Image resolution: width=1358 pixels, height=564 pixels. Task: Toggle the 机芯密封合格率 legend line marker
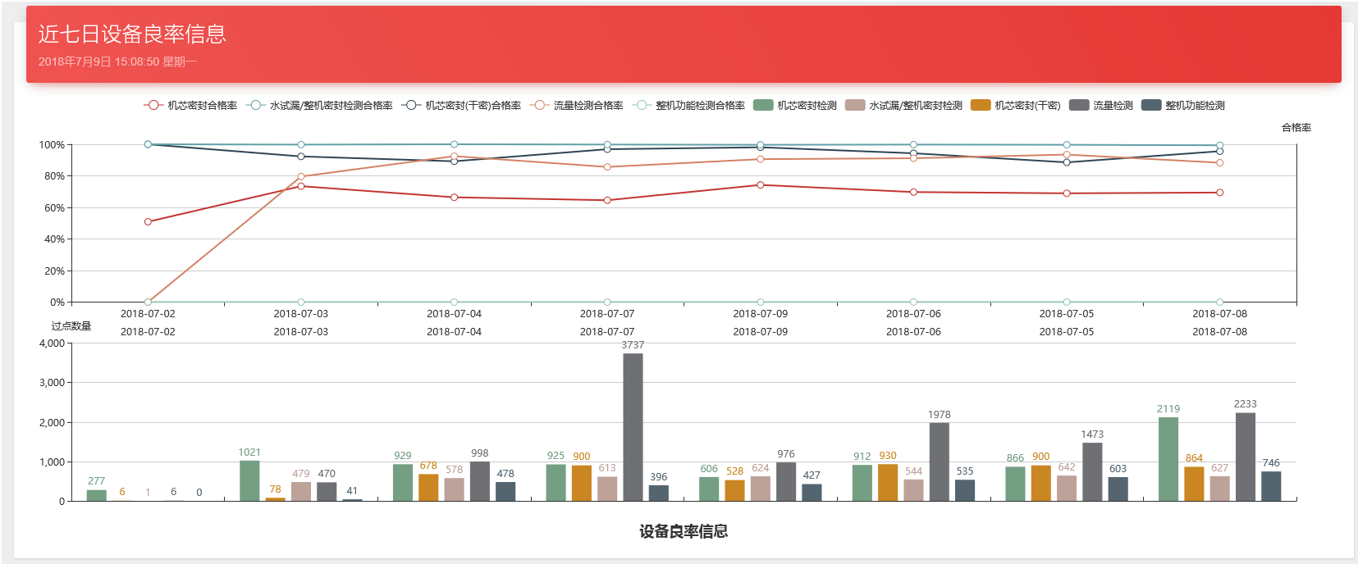pyautogui.click(x=153, y=105)
